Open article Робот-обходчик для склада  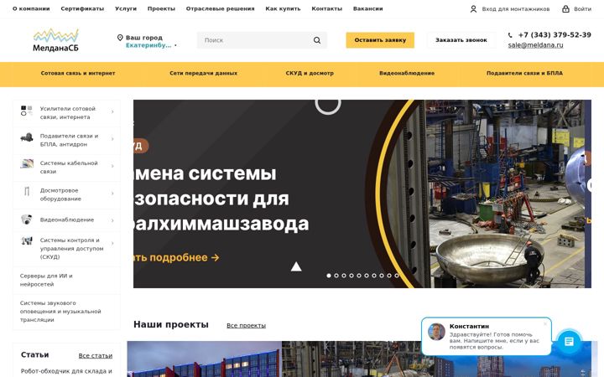66,371
